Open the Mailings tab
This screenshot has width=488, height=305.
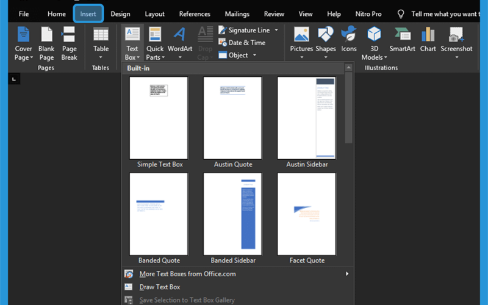[x=237, y=14]
